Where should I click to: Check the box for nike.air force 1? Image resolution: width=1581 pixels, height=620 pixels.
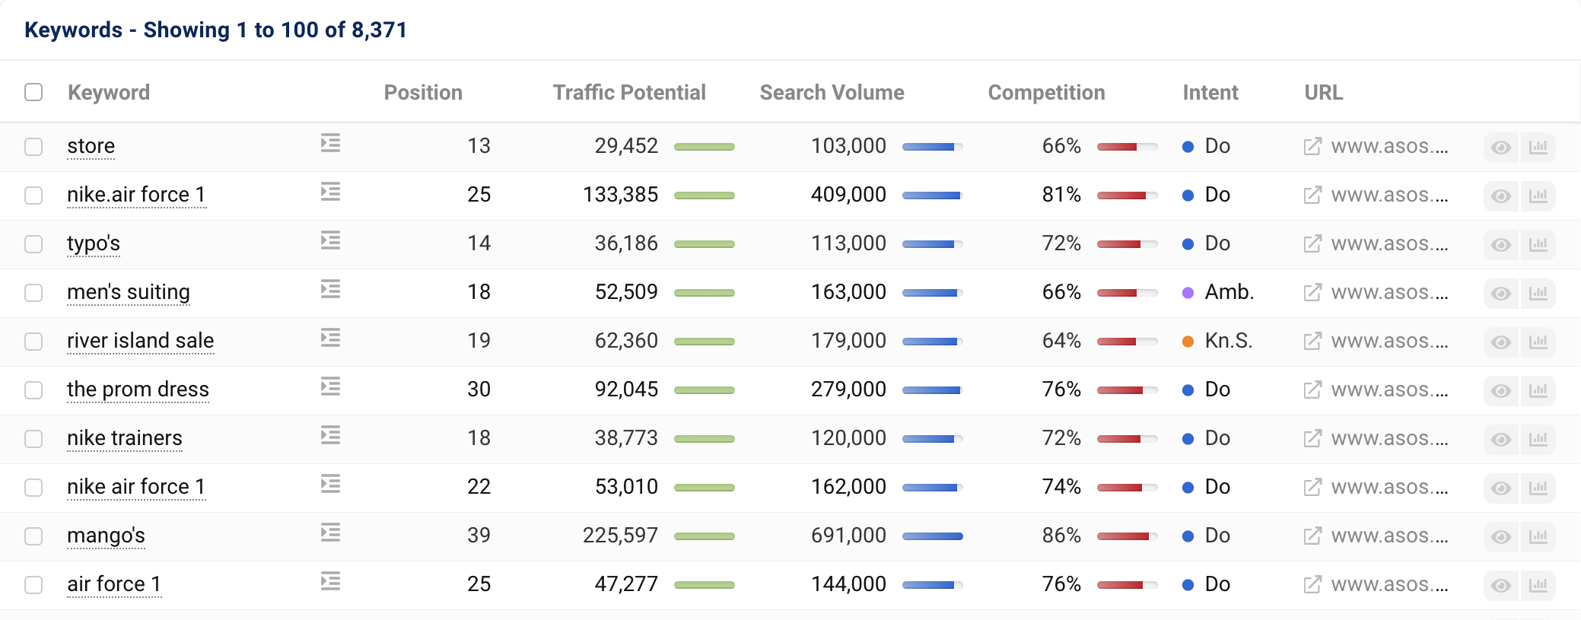click(33, 195)
